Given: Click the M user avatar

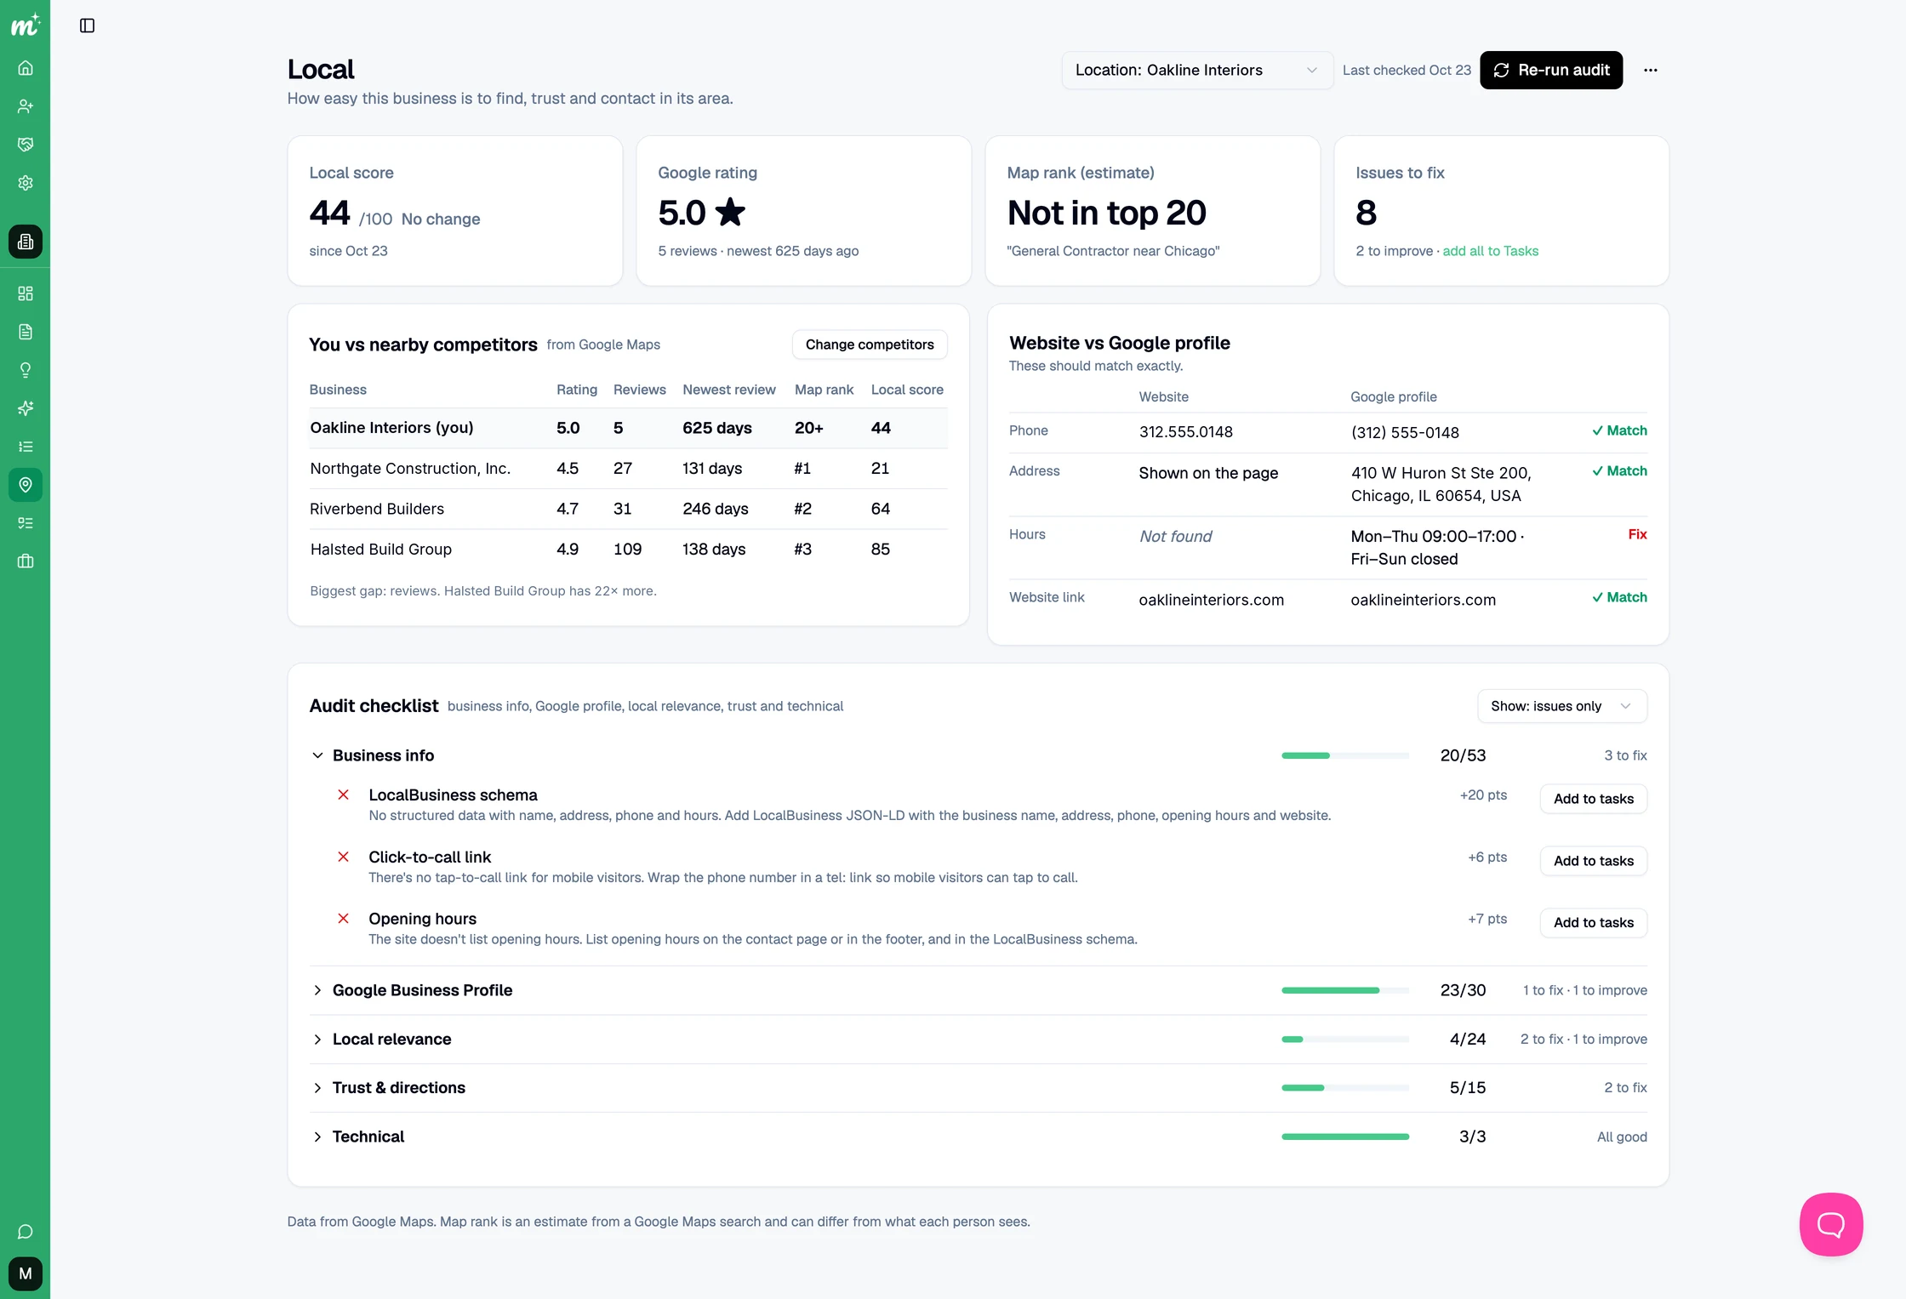Looking at the screenshot, I should pos(26,1273).
